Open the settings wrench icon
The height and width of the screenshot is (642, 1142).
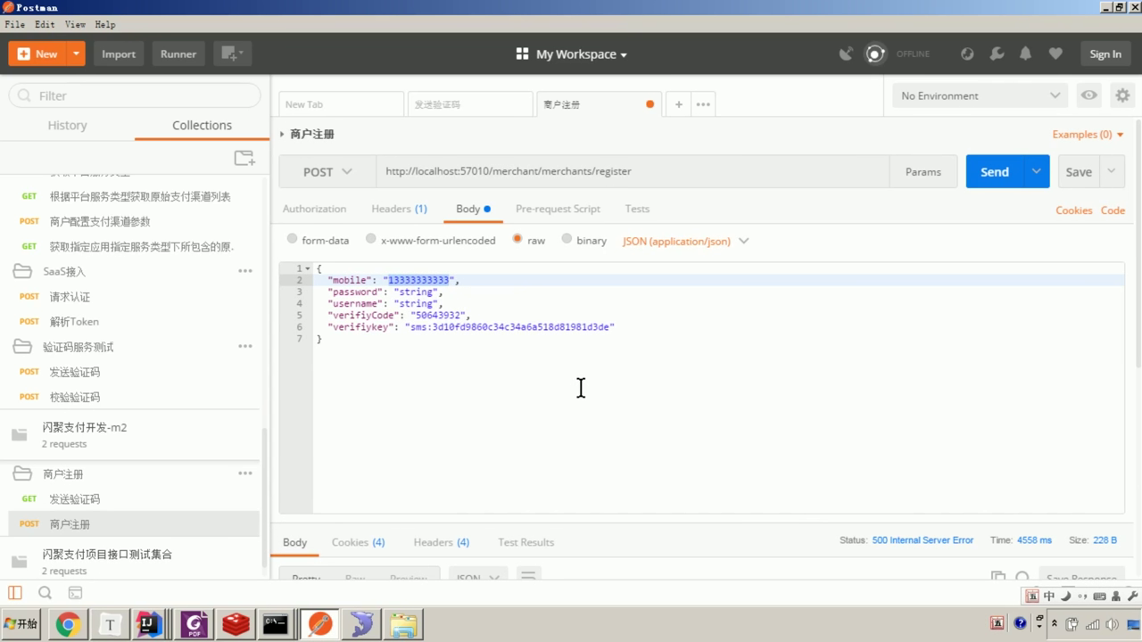point(997,53)
